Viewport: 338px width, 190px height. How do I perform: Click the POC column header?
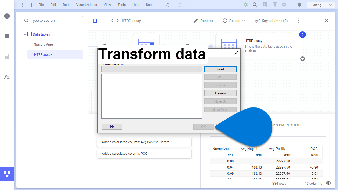point(308,149)
